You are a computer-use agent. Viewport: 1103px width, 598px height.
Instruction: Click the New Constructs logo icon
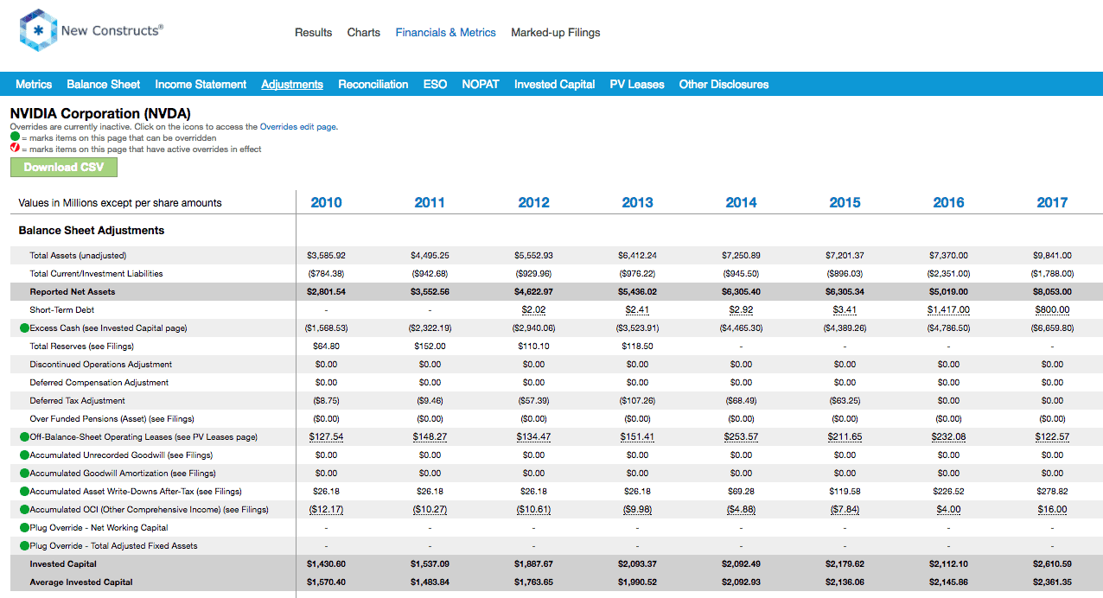pos(37,30)
